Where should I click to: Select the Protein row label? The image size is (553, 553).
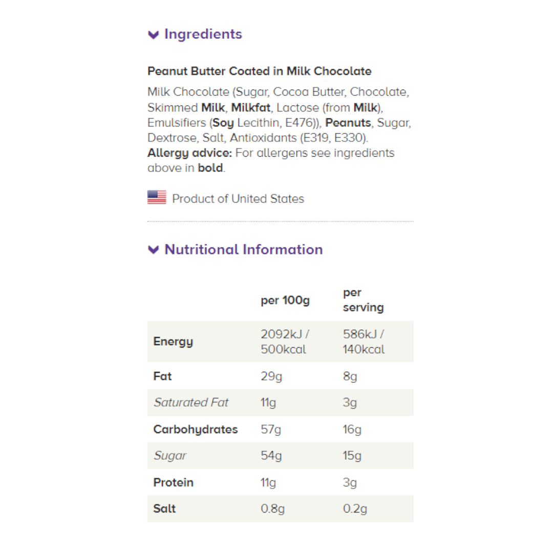(x=173, y=482)
